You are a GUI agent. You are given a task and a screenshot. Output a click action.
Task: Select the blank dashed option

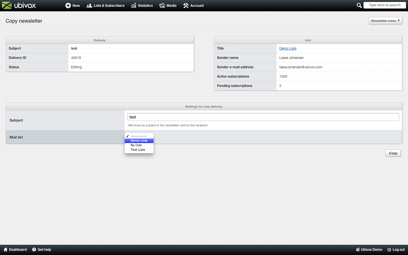click(x=139, y=136)
